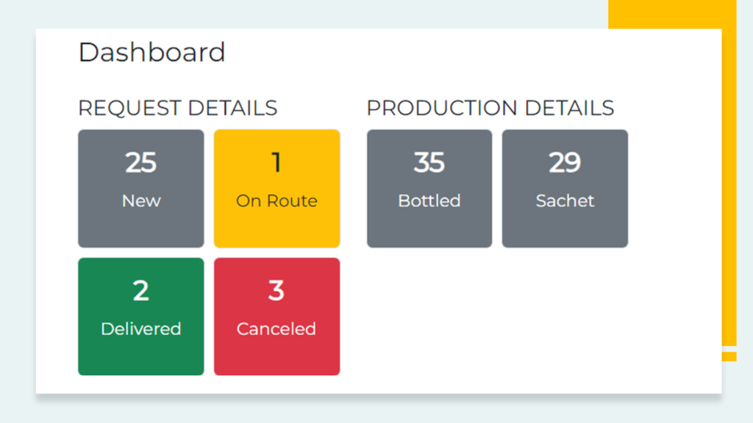Open the On Route yellow card
The image size is (753, 423).
[x=277, y=189]
